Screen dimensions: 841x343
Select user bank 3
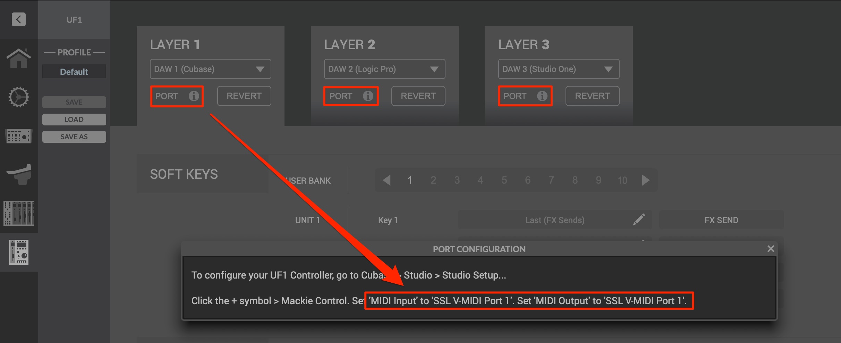457,180
